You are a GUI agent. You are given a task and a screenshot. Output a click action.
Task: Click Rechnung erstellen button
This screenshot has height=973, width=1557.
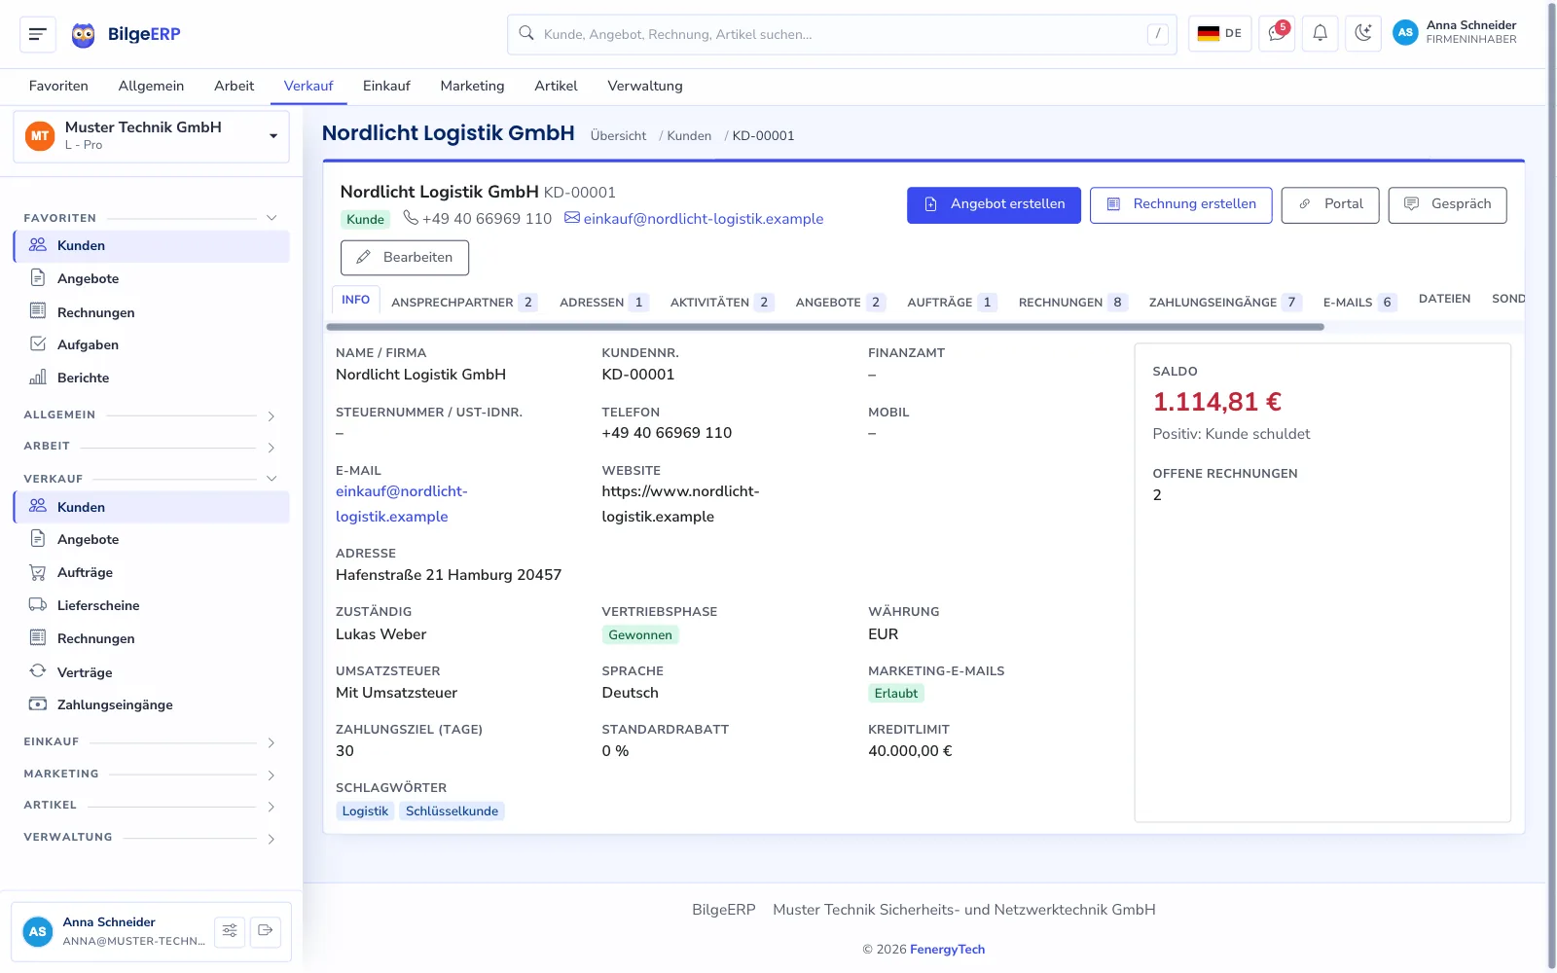(1180, 205)
